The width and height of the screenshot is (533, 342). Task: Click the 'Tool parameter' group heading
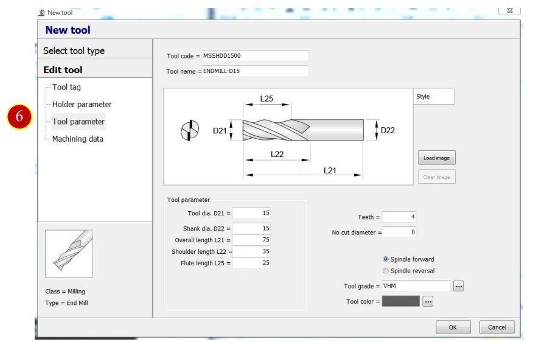189,200
